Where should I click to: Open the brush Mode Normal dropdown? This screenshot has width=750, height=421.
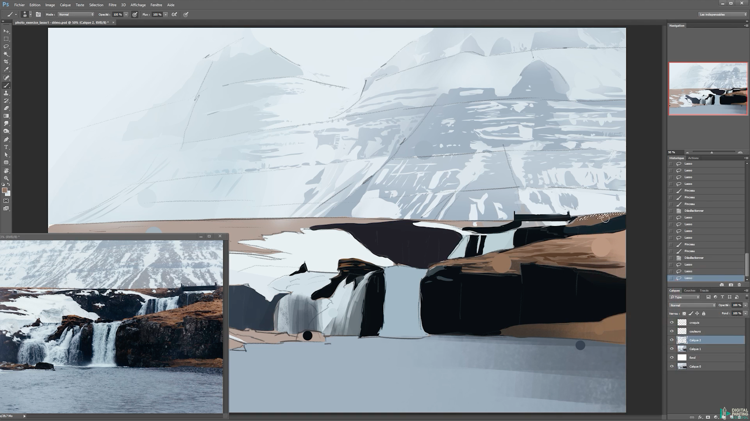click(x=76, y=14)
